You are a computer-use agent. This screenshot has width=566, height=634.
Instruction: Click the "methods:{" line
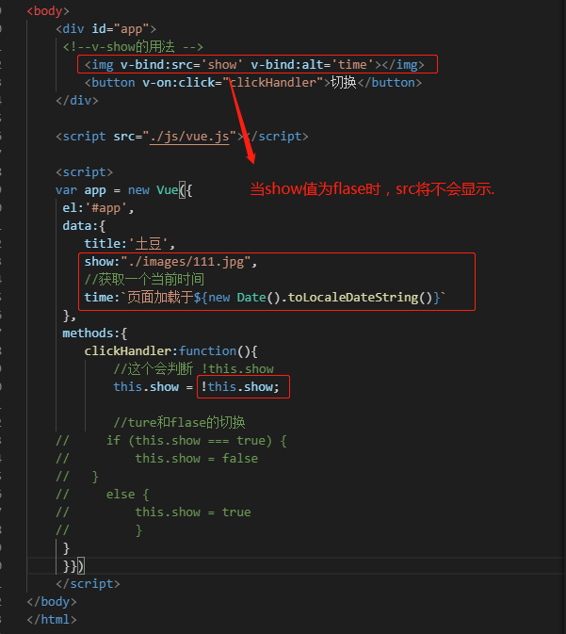[x=95, y=333]
